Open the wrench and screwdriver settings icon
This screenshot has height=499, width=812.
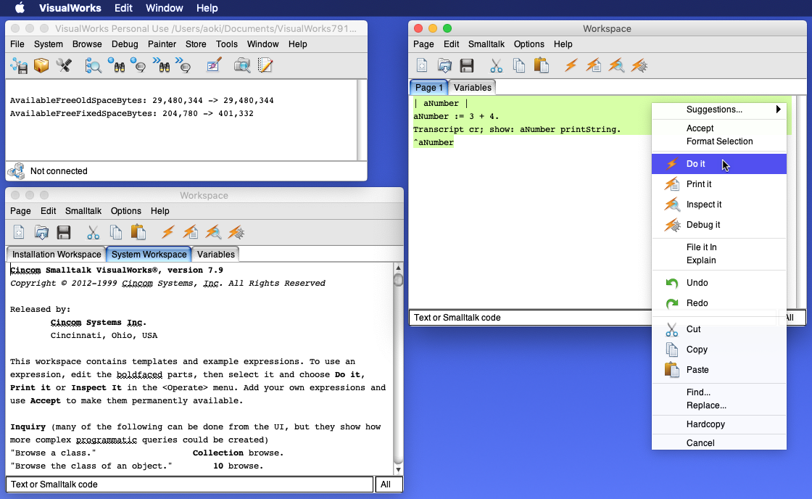64,66
